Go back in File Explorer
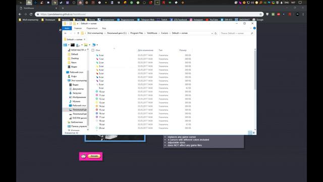Screen dimensions: 323x182 pyautogui.click(x=66, y=33)
